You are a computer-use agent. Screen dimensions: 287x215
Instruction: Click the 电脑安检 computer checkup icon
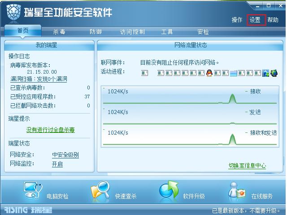[x=33, y=190]
